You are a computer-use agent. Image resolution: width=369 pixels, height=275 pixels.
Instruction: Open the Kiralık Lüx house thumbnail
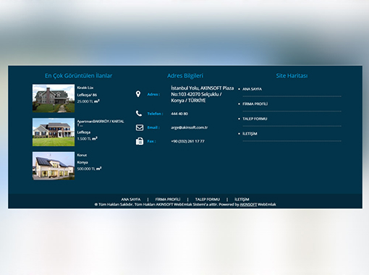[54, 98]
